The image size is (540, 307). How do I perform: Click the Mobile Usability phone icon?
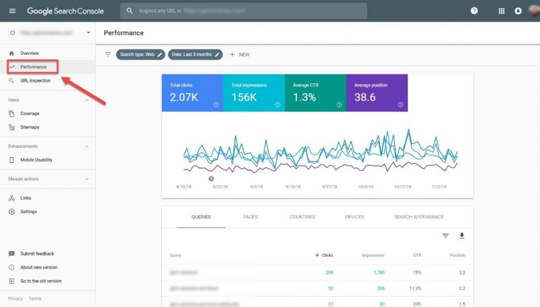[x=11, y=160]
